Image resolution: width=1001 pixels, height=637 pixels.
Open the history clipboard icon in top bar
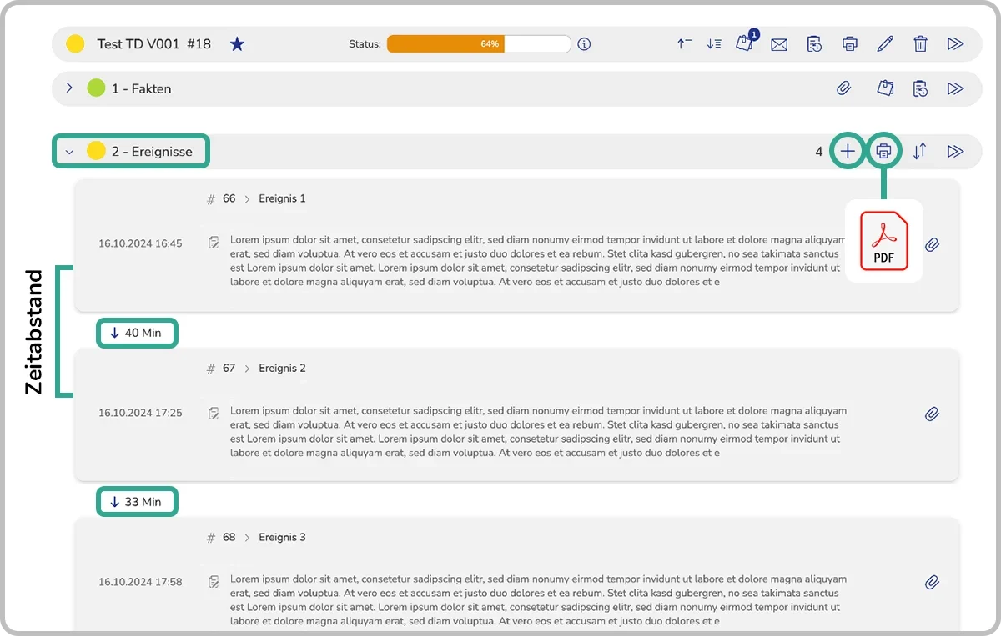click(815, 44)
